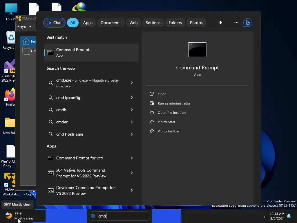Switch to the Photos filter tab

click(x=196, y=23)
